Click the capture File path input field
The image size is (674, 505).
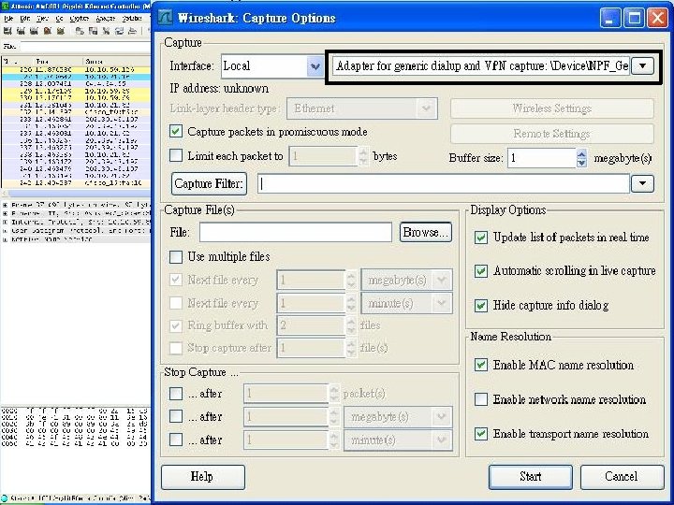point(296,232)
